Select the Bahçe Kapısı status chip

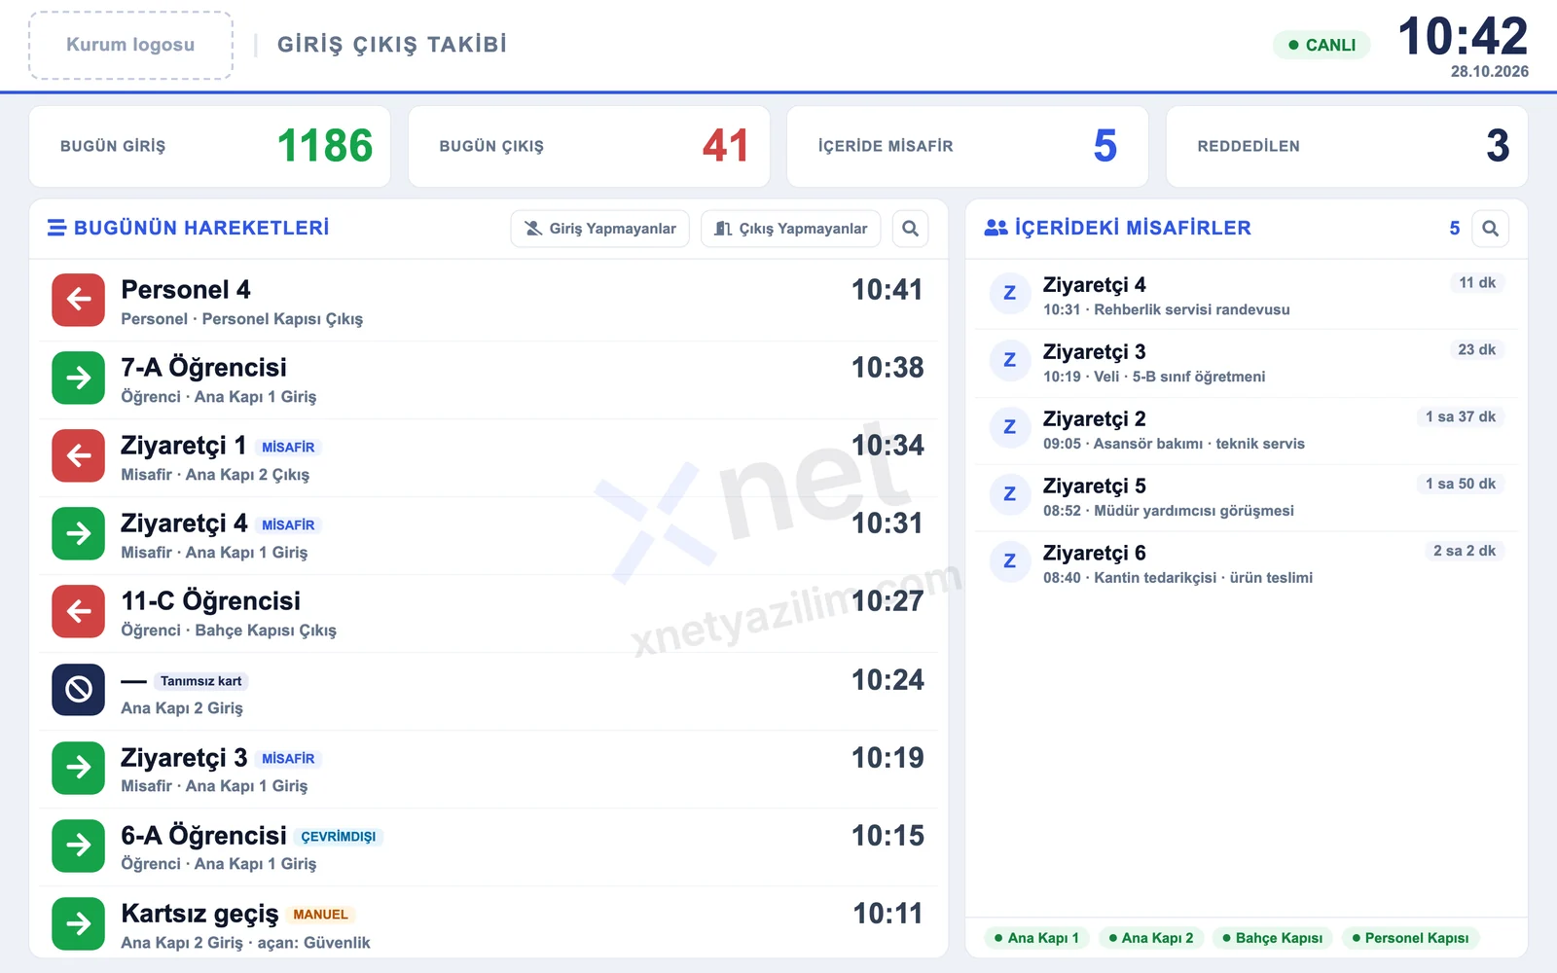pos(1273,938)
